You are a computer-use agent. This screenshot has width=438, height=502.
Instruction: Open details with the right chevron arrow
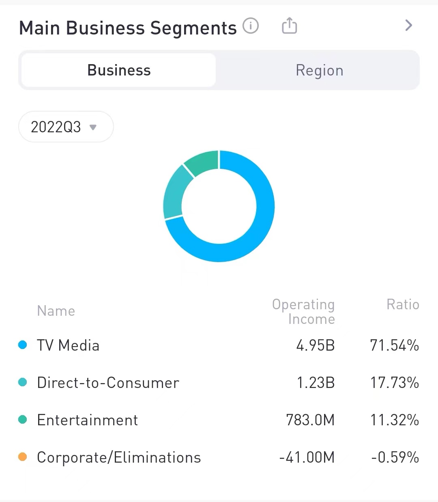coord(408,26)
